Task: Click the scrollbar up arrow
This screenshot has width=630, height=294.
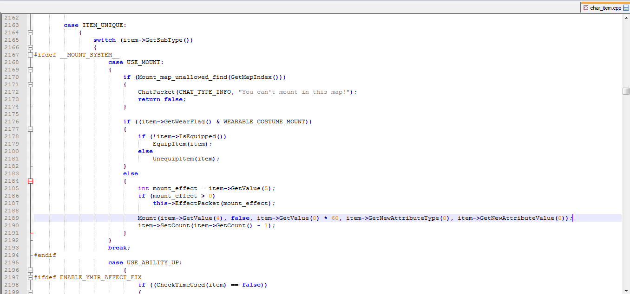Action: [626, 18]
